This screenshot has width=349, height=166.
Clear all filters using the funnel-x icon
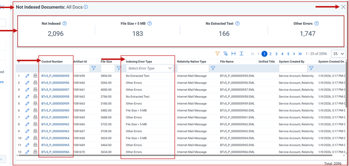click(x=225, y=53)
